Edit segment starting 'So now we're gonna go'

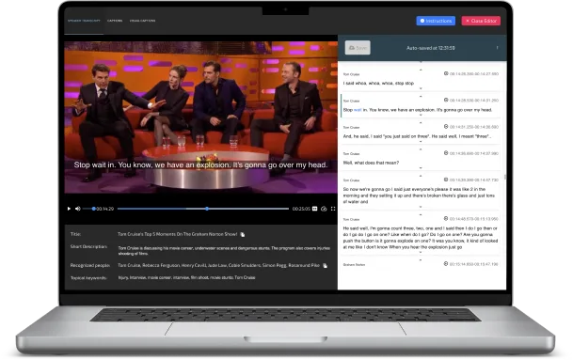(419, 196)
